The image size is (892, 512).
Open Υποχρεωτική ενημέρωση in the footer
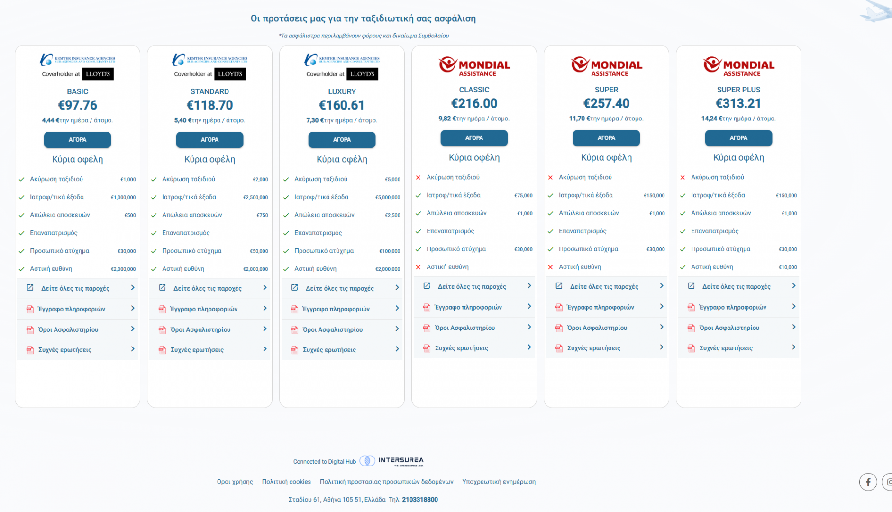[499, 482]
